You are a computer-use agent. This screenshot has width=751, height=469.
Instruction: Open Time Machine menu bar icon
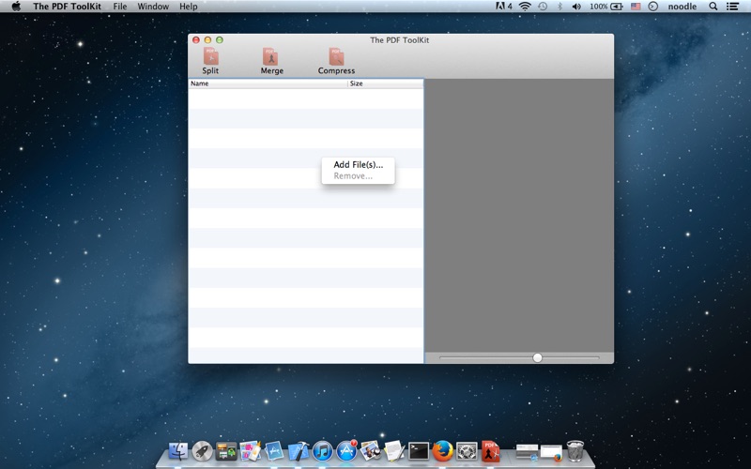[543, 7]
